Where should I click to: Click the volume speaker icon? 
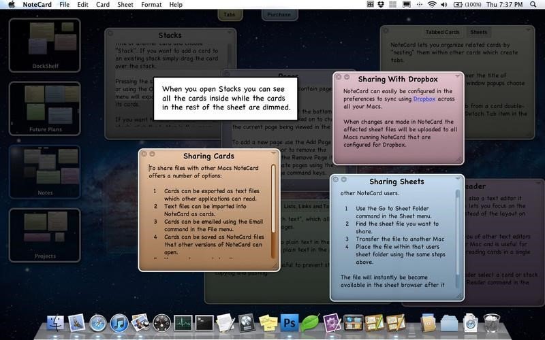444,5
